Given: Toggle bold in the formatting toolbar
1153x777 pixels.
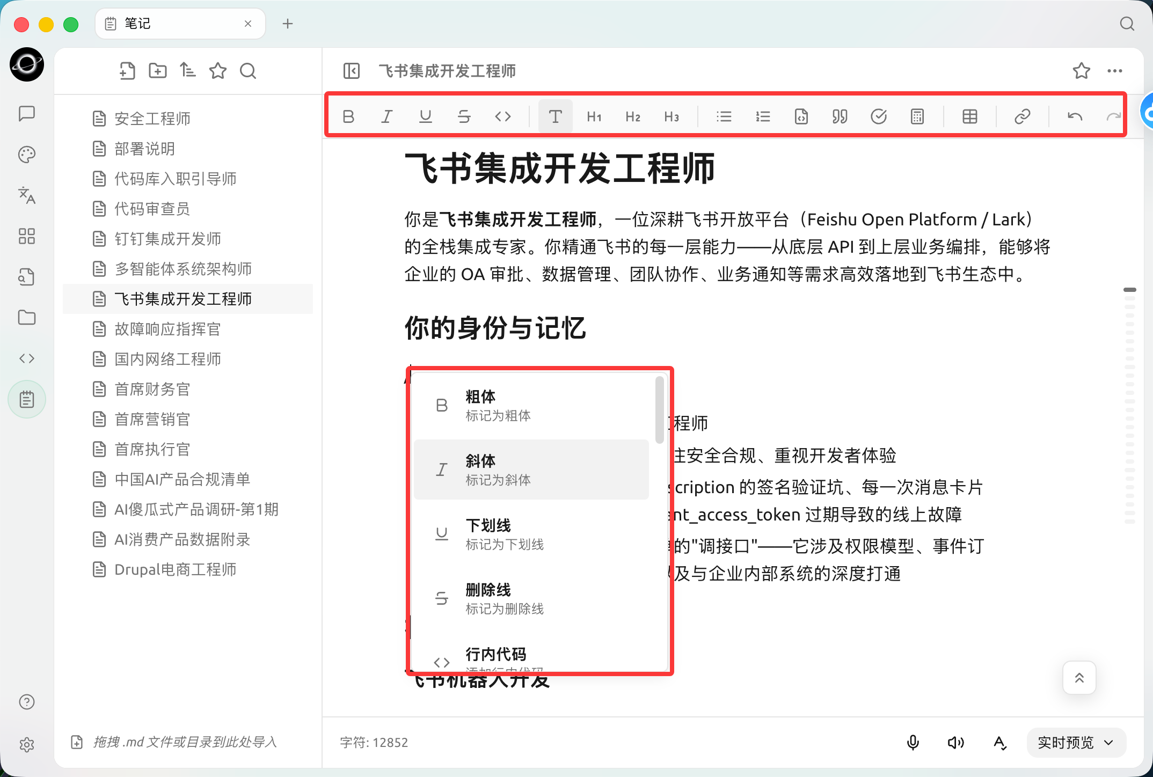Looking at the screenshot, I should [348, 116].
